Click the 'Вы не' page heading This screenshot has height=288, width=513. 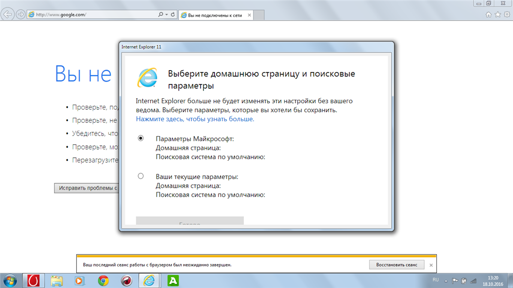click(83, 74)
